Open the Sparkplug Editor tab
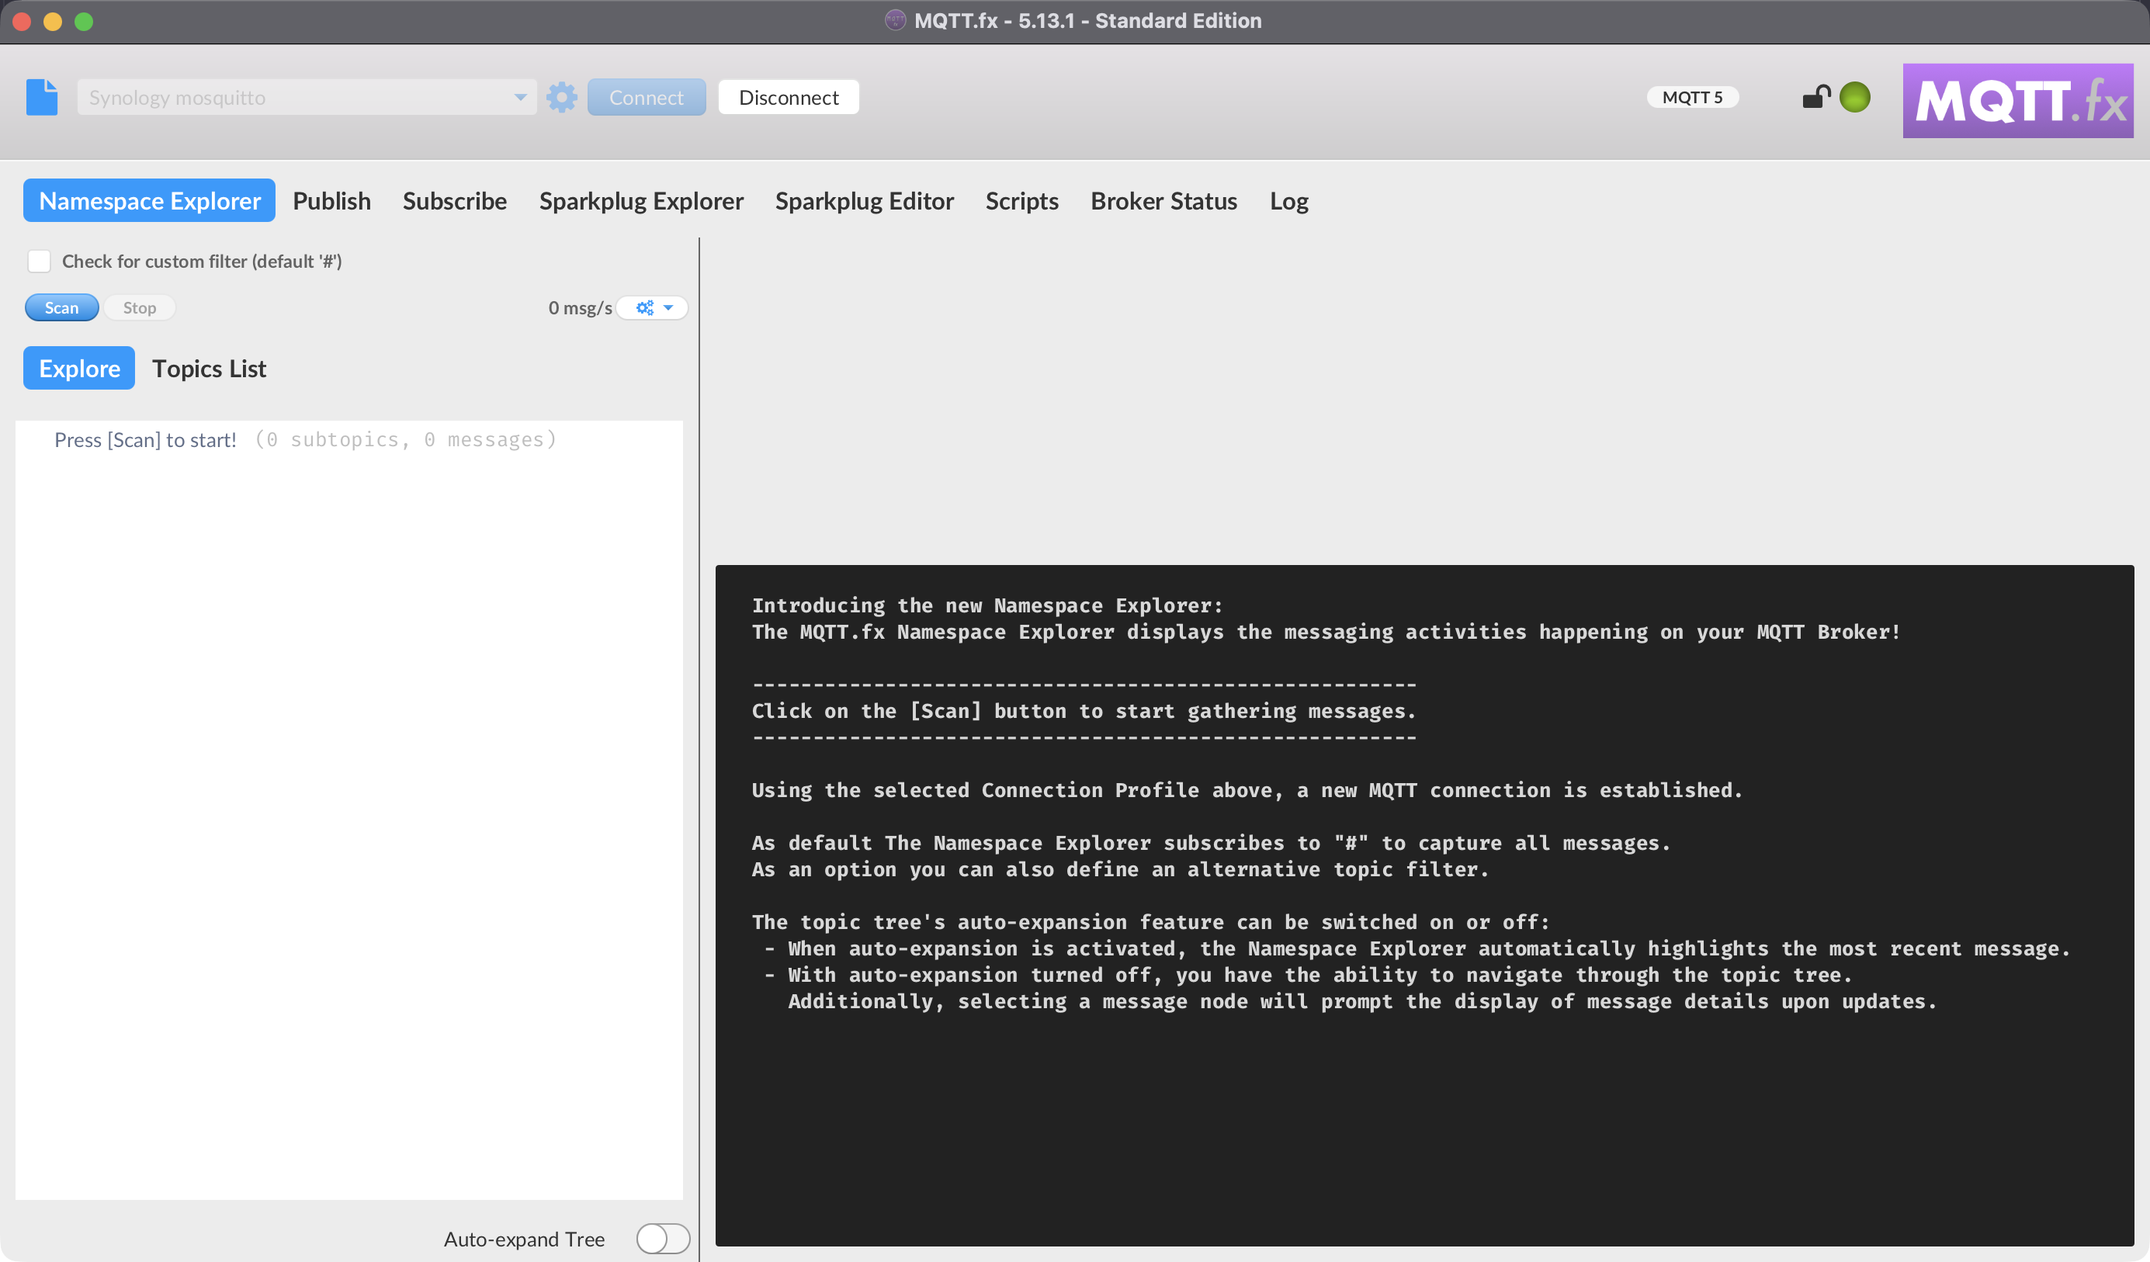The height and width of the screenshot is (1262, 2150). tap(864, 200)
